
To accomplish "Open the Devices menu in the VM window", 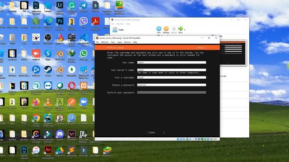I will [127, 42].
